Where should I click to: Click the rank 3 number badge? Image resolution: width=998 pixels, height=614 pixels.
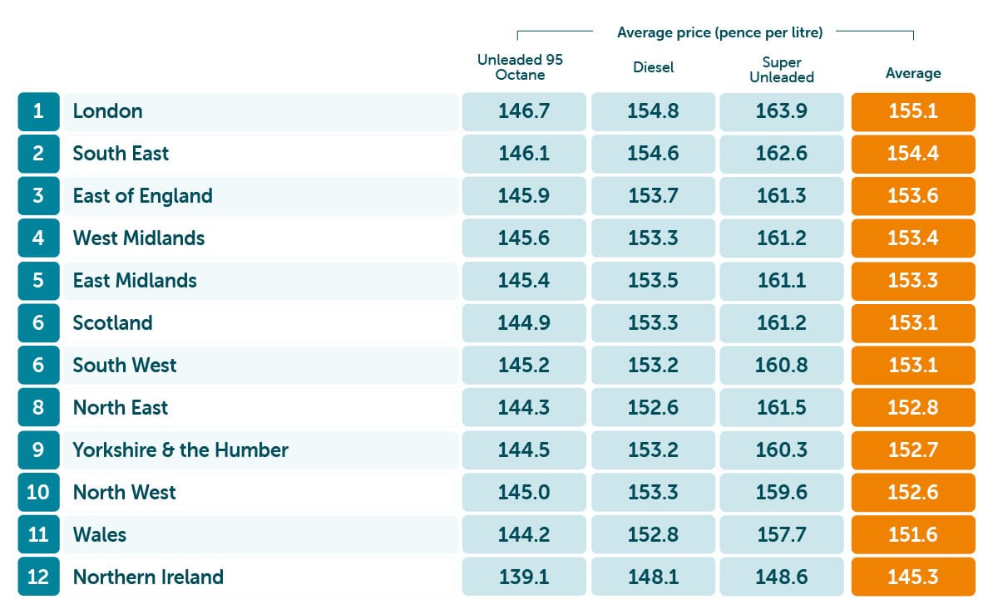pos(38,196)
